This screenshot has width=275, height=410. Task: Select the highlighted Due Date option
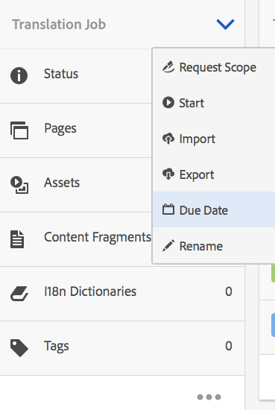[214, 209]
